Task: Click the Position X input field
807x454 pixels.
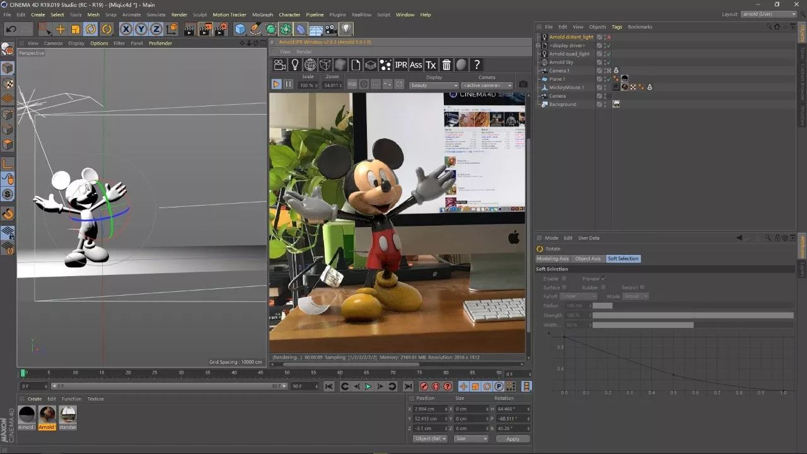Action: click(x=430, y=409)
